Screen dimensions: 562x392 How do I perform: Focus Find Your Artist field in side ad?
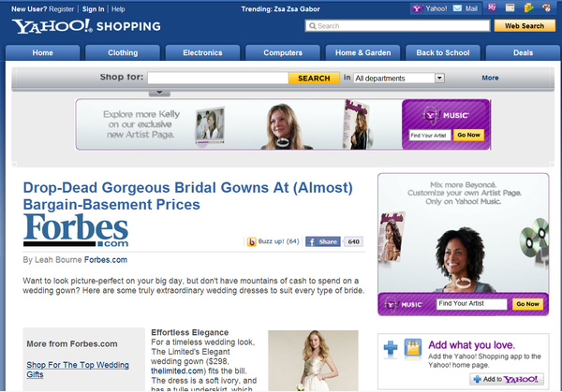(471, 304)
